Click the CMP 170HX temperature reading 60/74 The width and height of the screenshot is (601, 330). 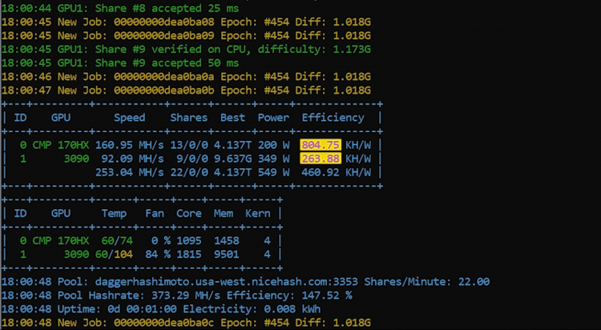pos(114,240)
